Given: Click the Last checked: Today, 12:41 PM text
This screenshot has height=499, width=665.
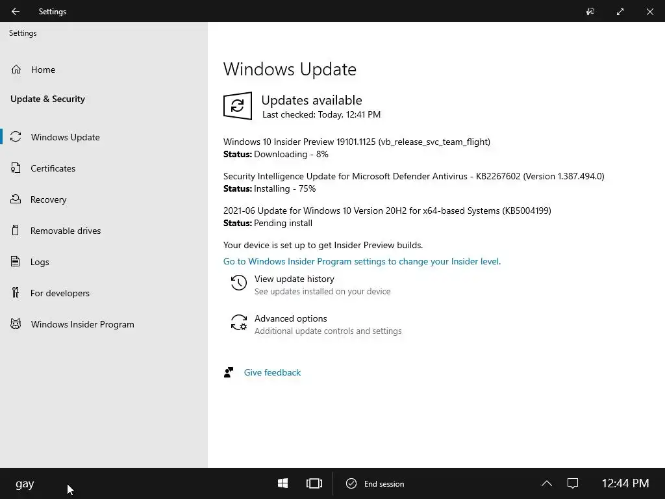Looking at the screenshot, I should [321, 114].
